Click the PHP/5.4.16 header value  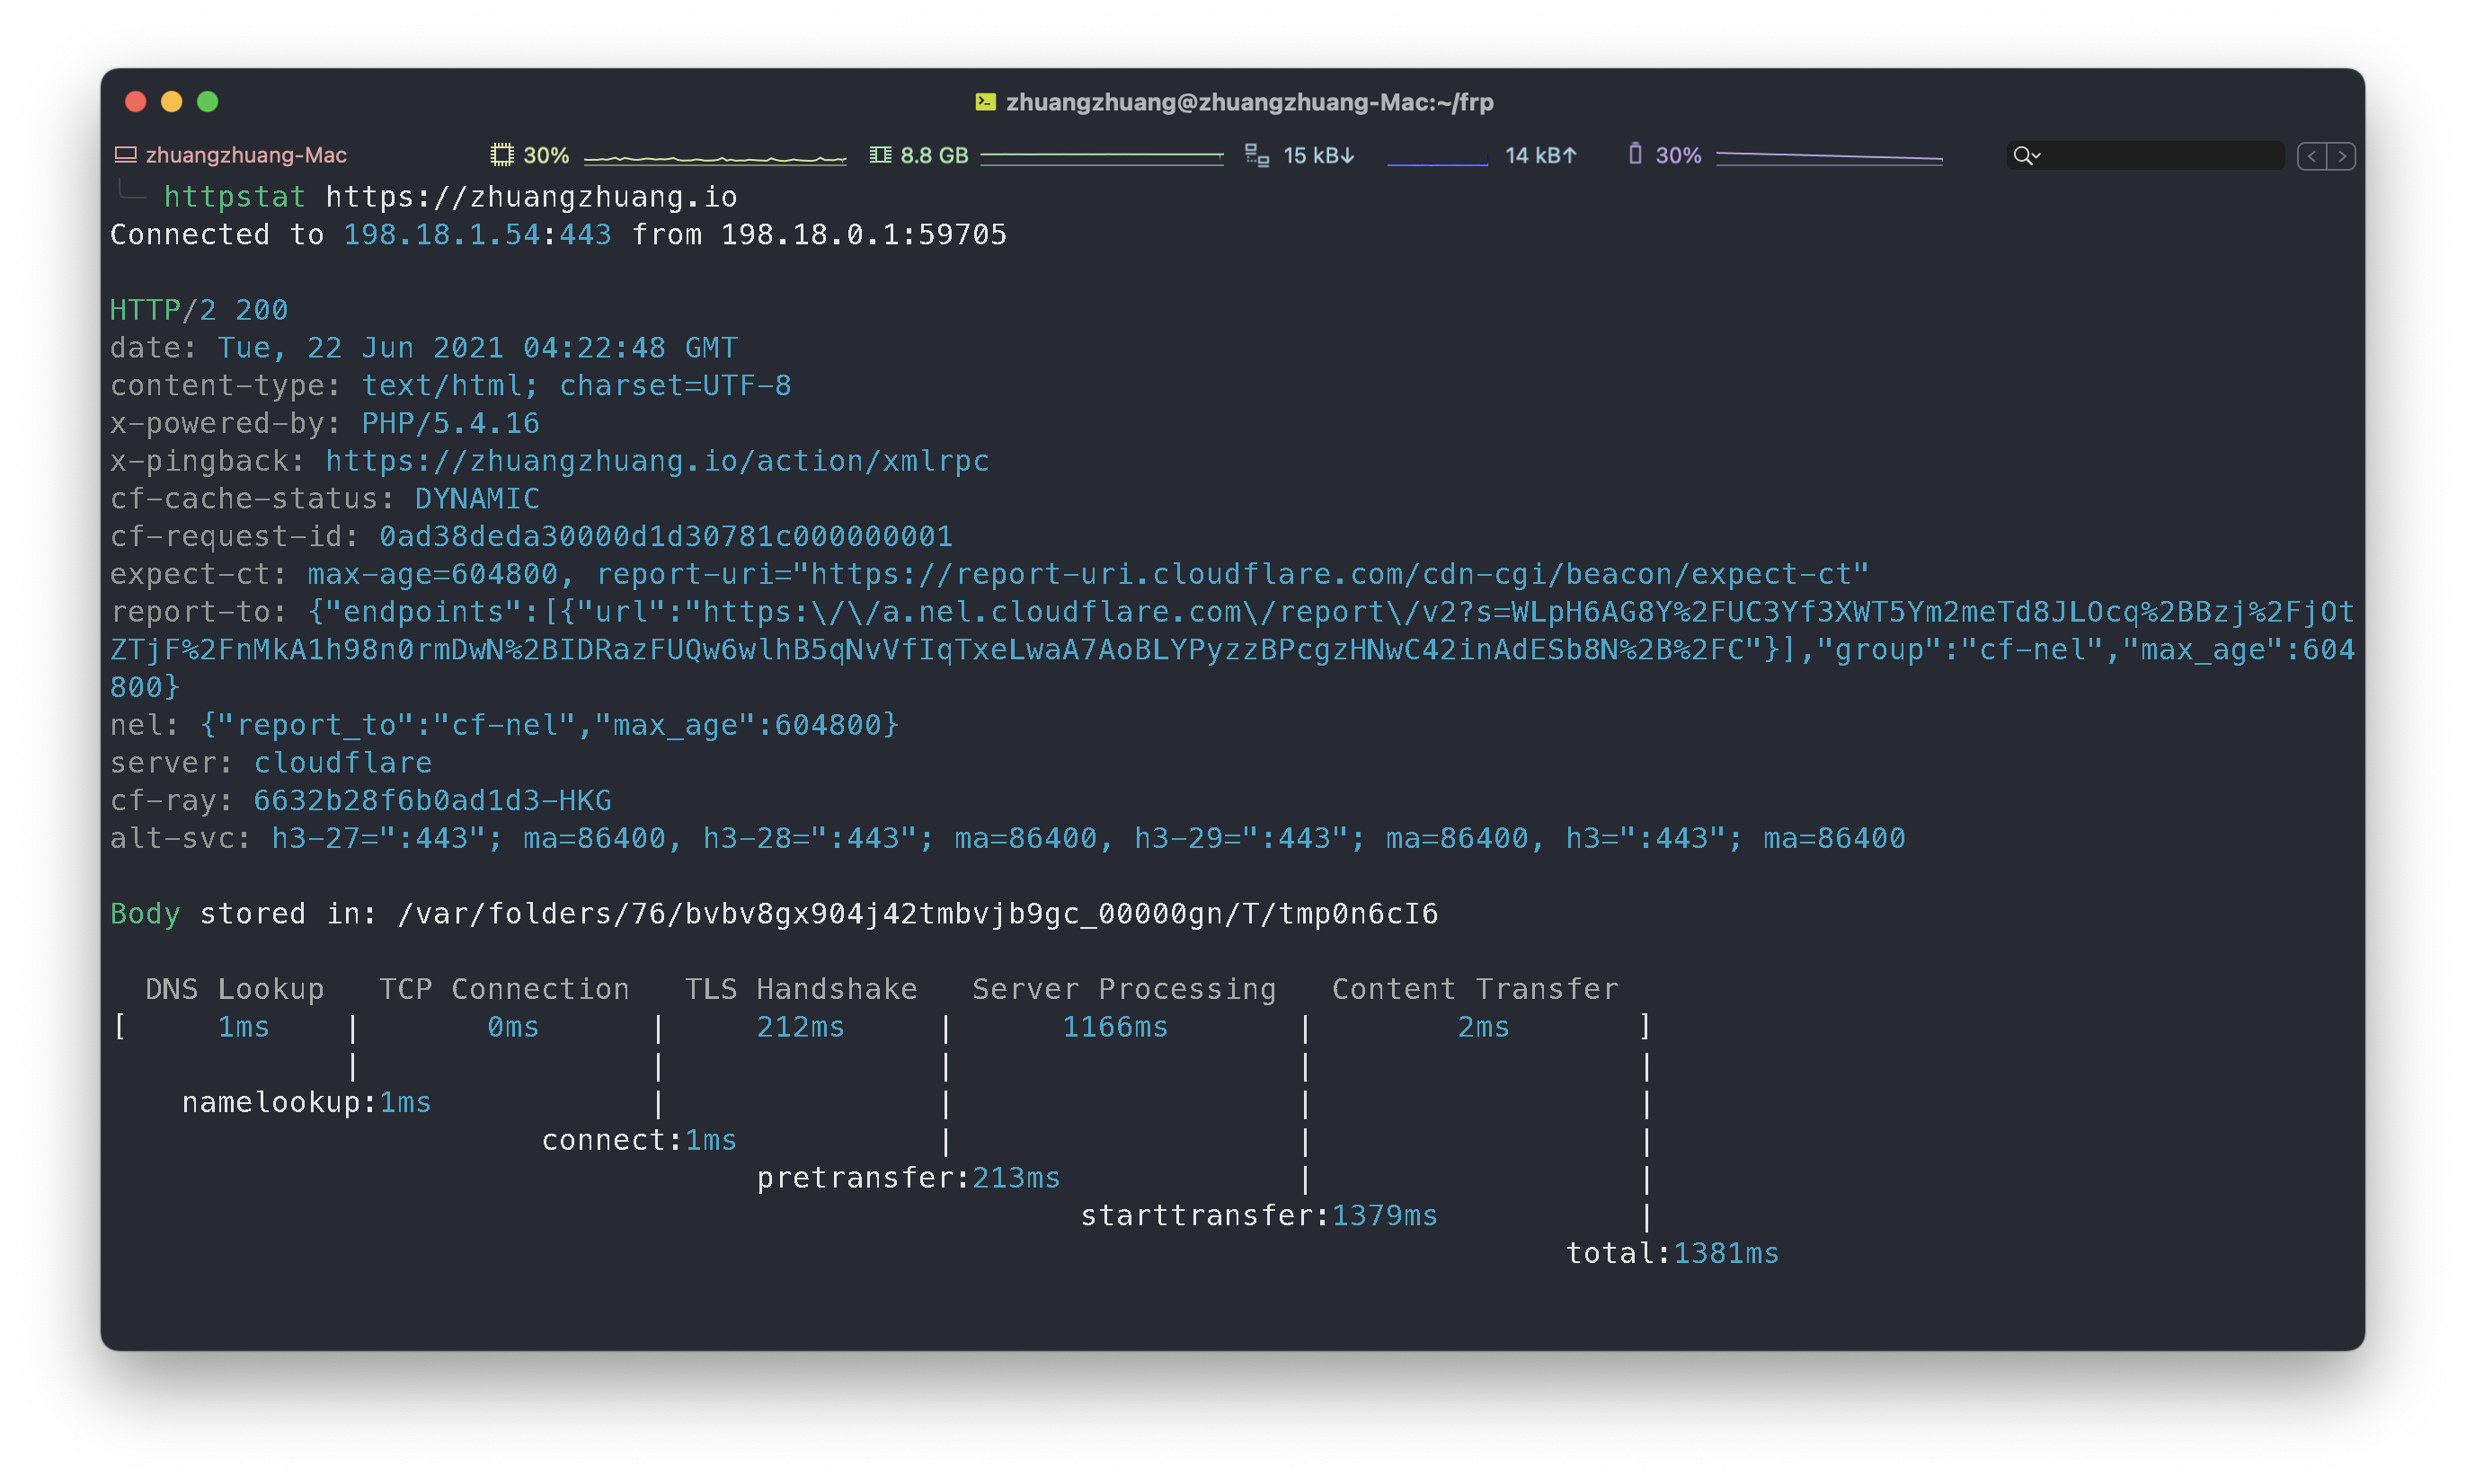[x=450, y=424]
